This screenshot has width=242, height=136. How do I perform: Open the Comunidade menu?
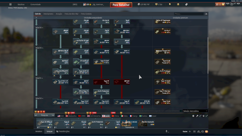[x=35, y=5]
